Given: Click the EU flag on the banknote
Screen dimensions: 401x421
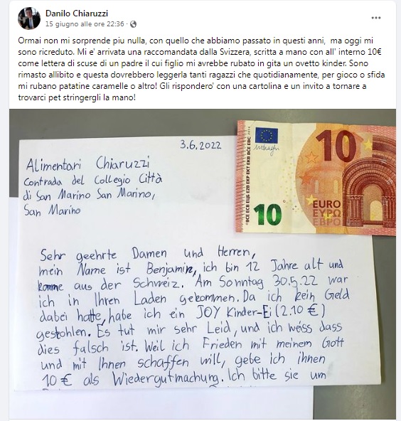Looking at the screenshot, I should 267,135.
